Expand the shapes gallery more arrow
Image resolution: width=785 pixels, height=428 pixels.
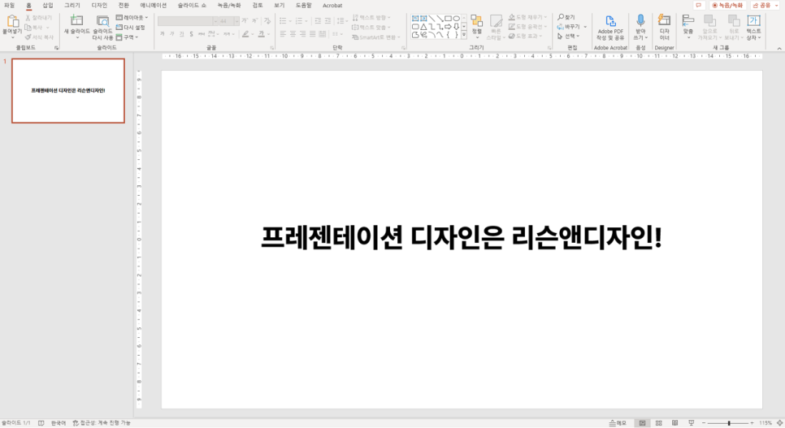click(464, 35)
